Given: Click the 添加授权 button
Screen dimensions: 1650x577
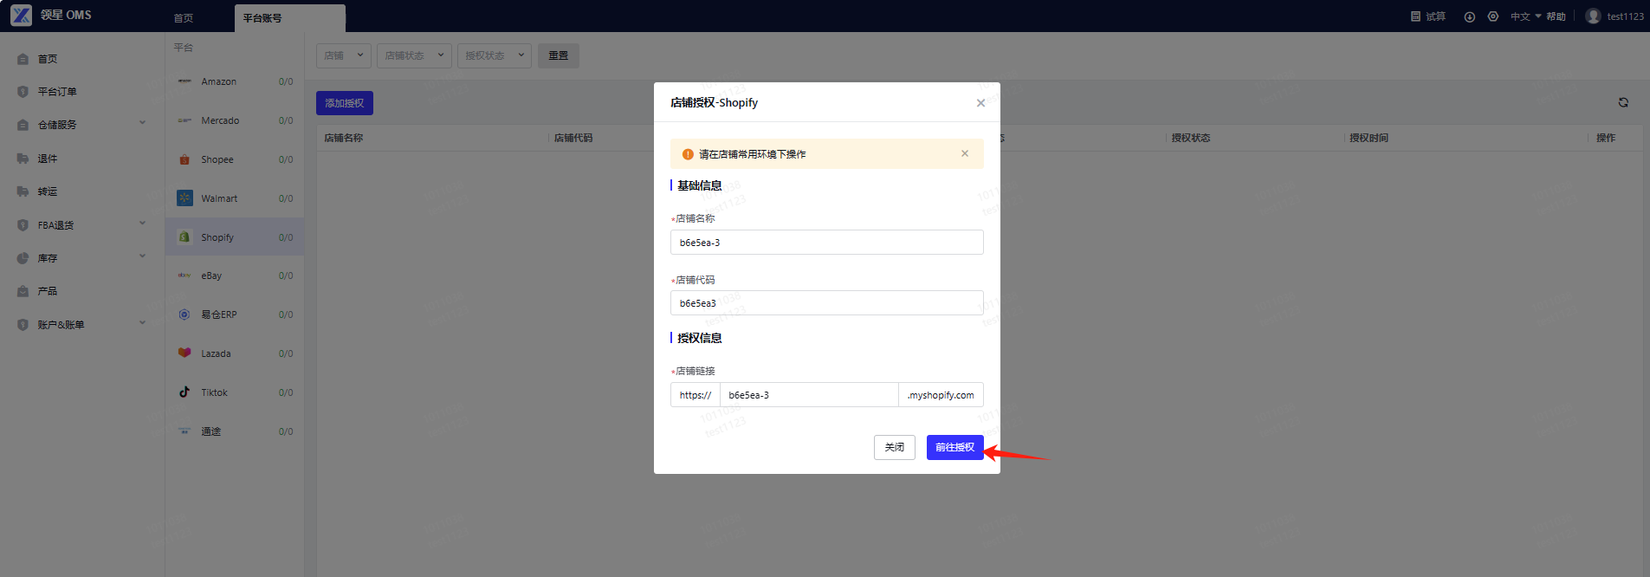Looking at the screenshot, I should [x=345, y=103].
